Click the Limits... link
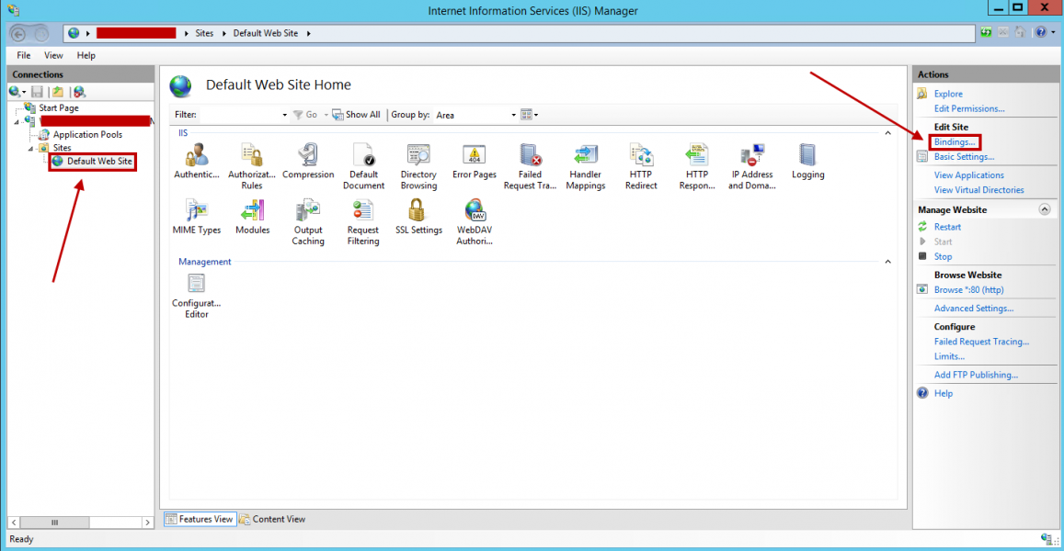 (949, 356)
